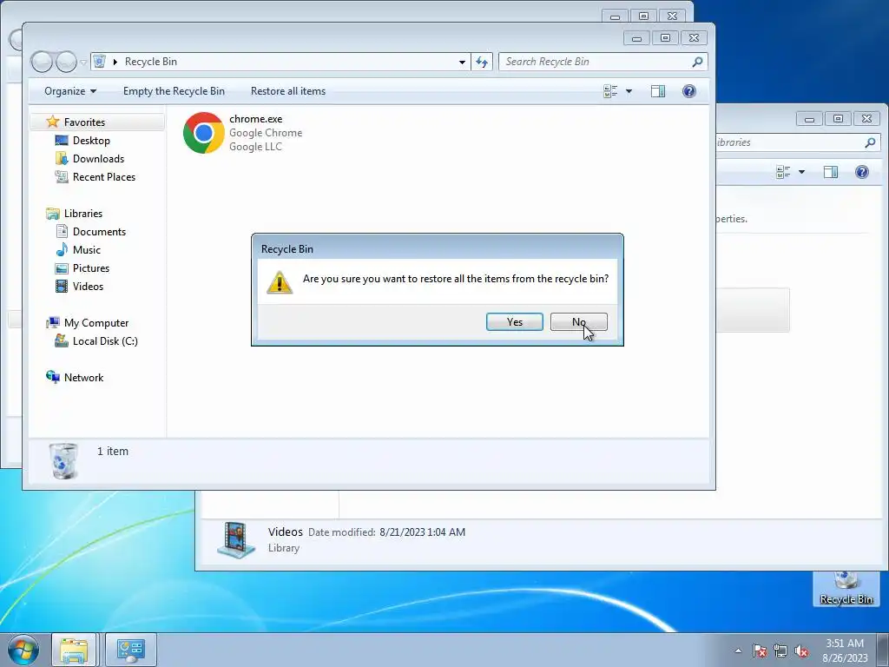Click the warning icon in the dialog
This screenshot has height=667, width=889.
[x=280, y=282]
